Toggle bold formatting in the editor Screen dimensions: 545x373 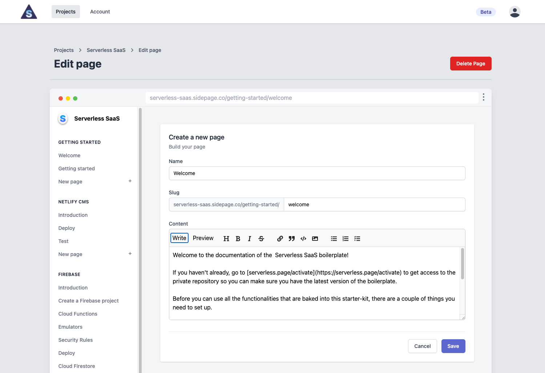coord(238,239)
